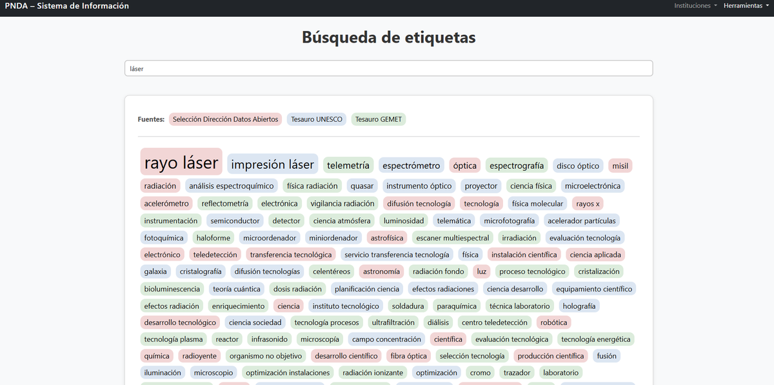Select the 'ultrafiltración' tag
Screen dimensions: 774x385
tap(393, 322)
